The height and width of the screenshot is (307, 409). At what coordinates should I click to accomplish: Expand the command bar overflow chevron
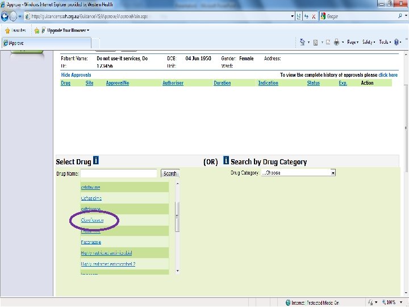406,39
